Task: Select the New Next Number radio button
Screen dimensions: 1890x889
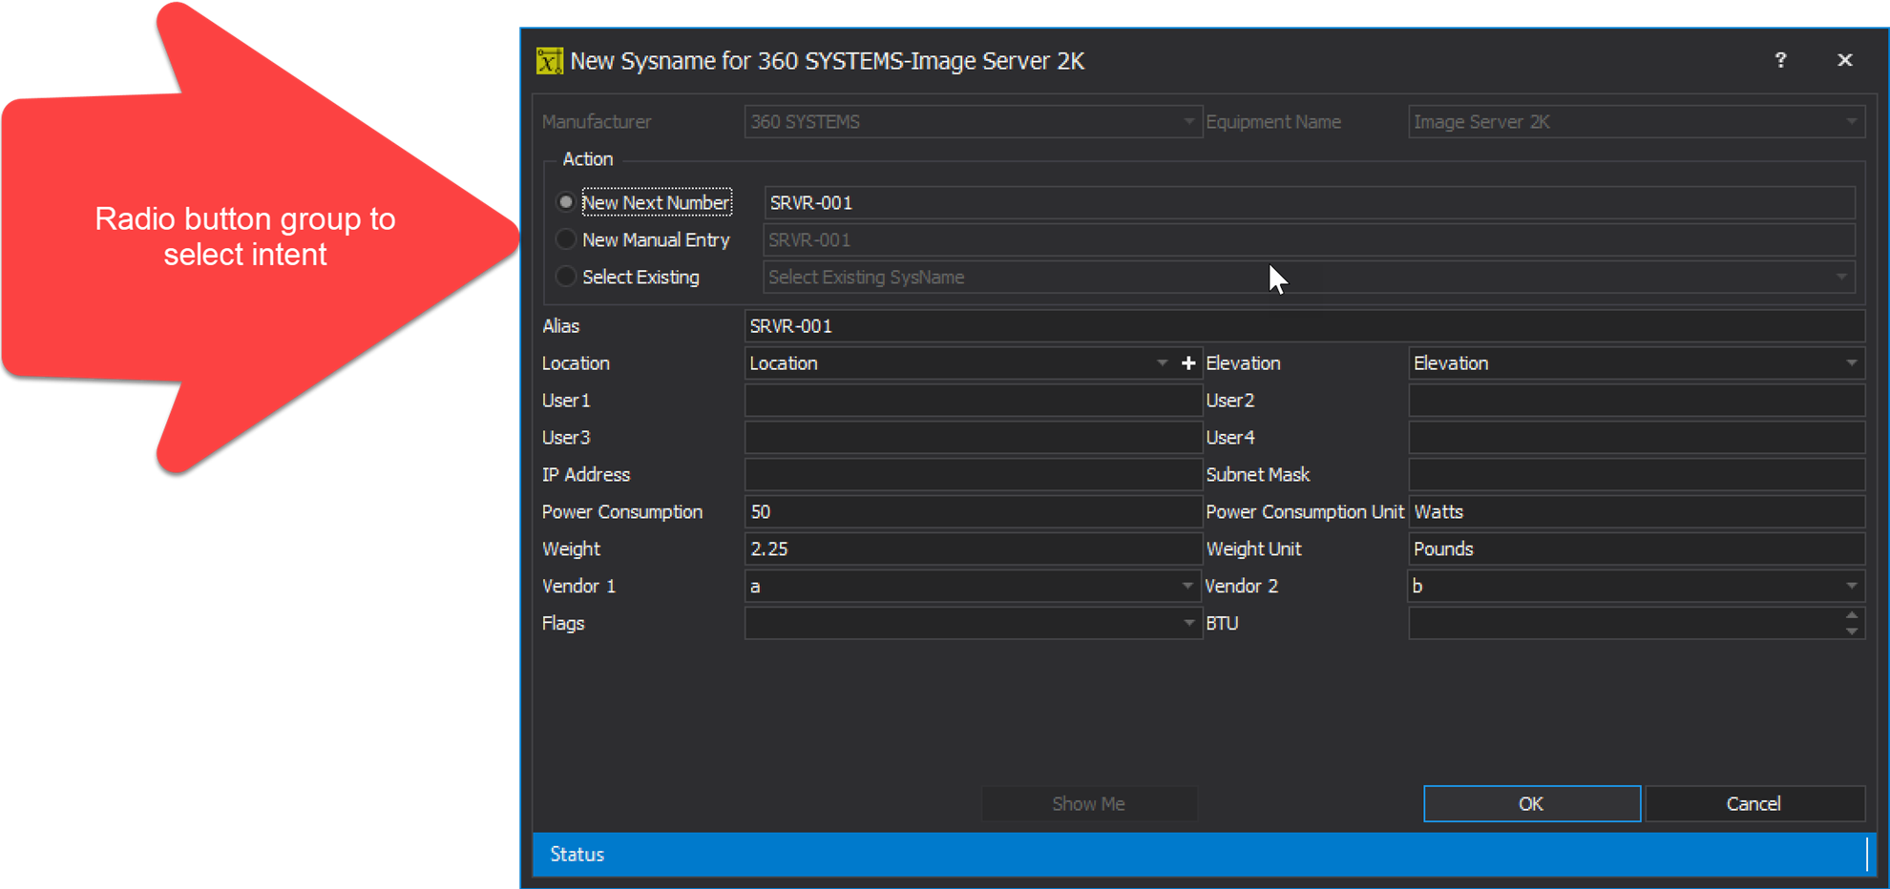Action: pyautogui.click(x=566, y=202)
